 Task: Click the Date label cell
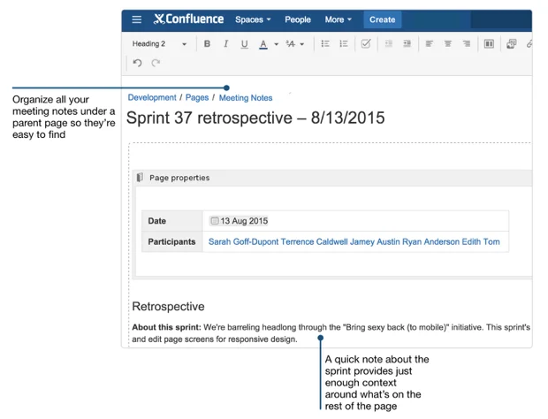pos(172,221)
